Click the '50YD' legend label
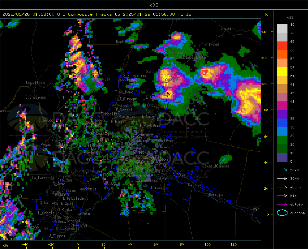The width and height of the screenshot is (308, 249). (294, 170)
